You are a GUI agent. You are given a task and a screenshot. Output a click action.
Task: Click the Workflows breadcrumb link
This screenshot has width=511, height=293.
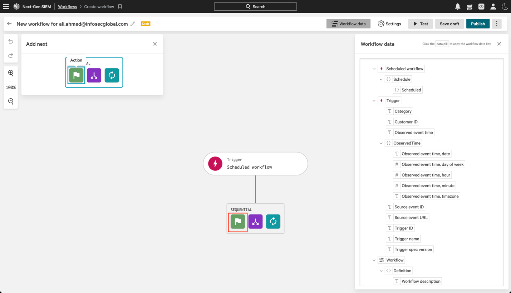(67, 6)
